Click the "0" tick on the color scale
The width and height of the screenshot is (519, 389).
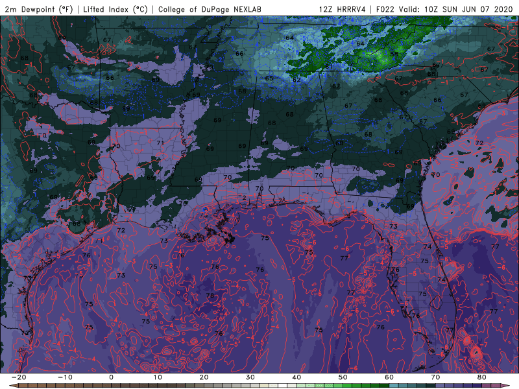click(111, 377)
